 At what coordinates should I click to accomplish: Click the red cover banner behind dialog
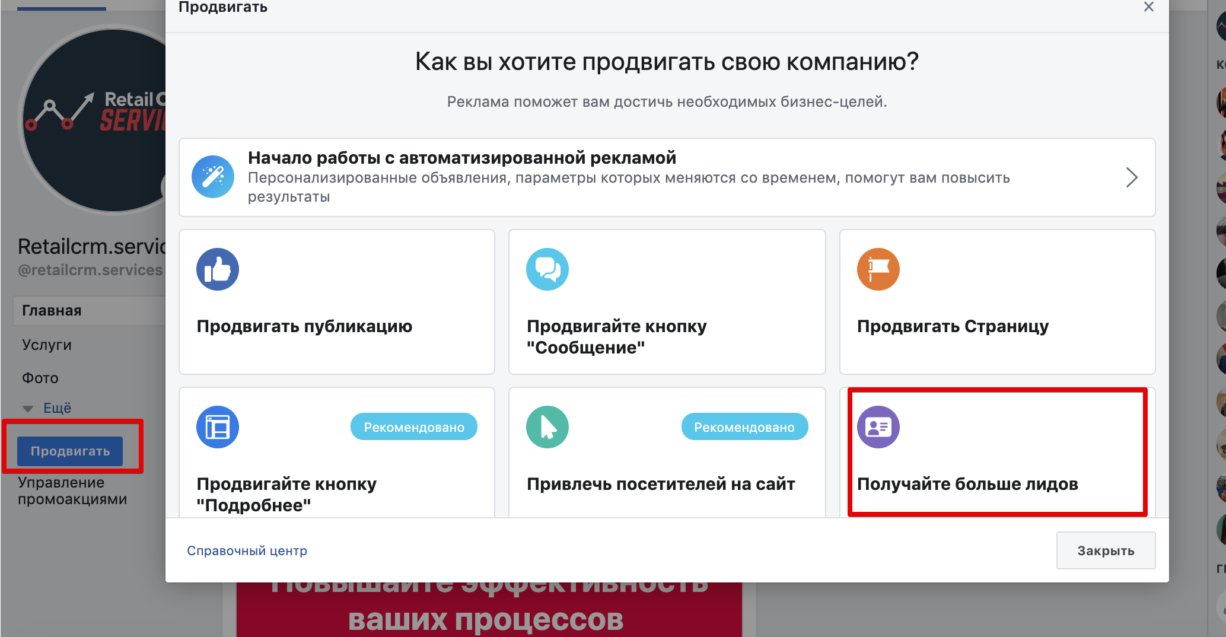tap(489, 610)
